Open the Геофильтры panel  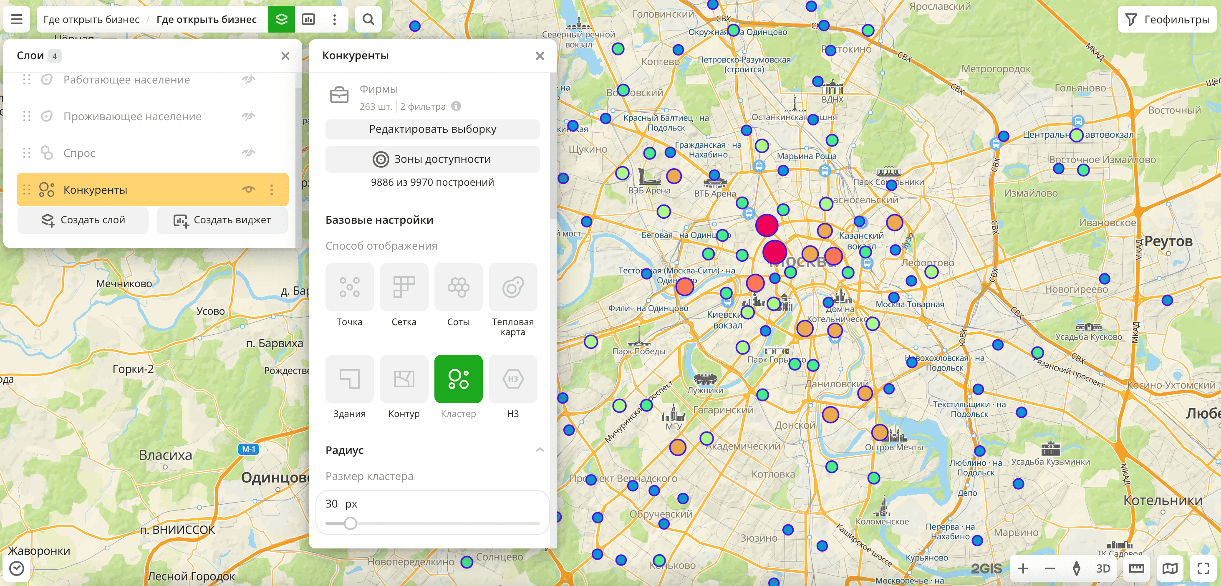click(x=1168, y=20)
